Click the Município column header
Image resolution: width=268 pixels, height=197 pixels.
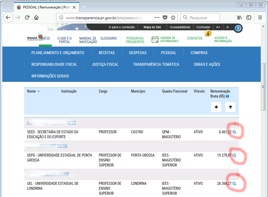138,91
